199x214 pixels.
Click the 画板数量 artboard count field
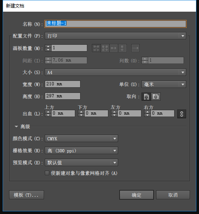[69, 48]
